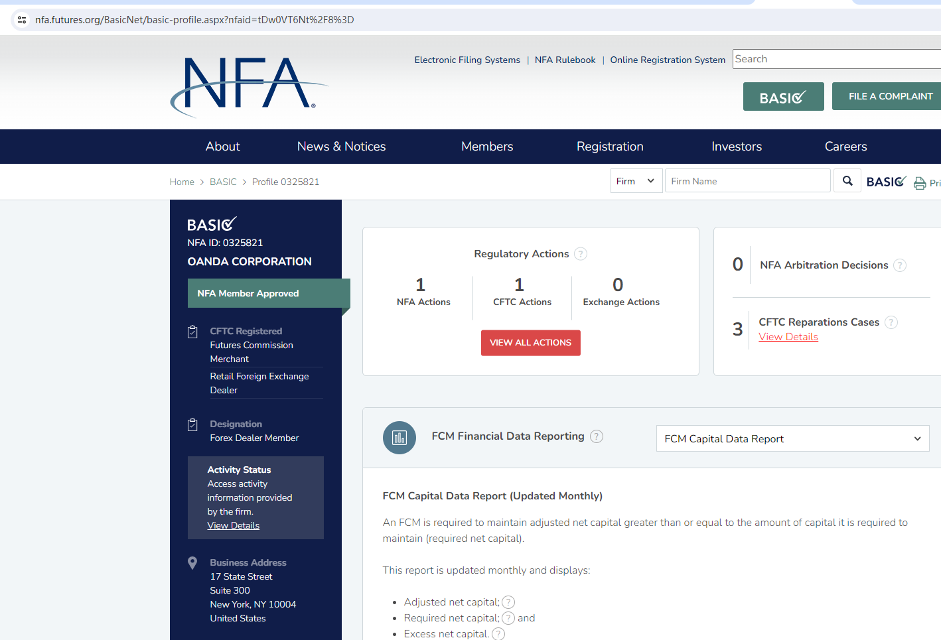Open help icon beside FCM Financial Data Reporting
Screen dimensions: 941x640
597,436
